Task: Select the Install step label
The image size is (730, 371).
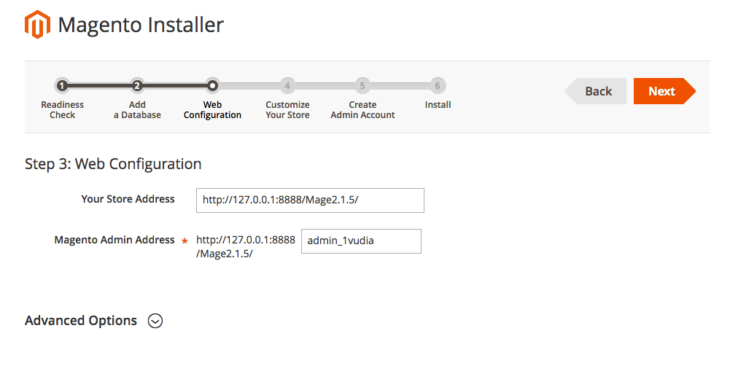Action: coord(438,105)
